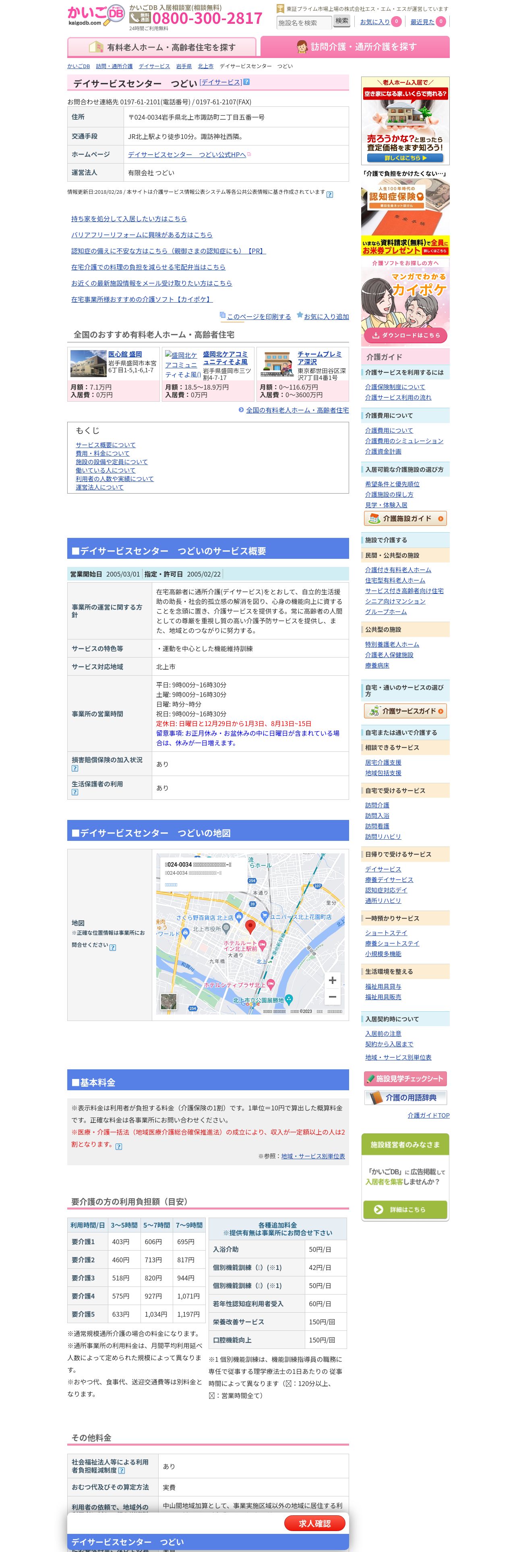Viewport: 517px width, 1552px height.
Task: Open 医心館 盛岡 facility link
Action: point(125,354)
